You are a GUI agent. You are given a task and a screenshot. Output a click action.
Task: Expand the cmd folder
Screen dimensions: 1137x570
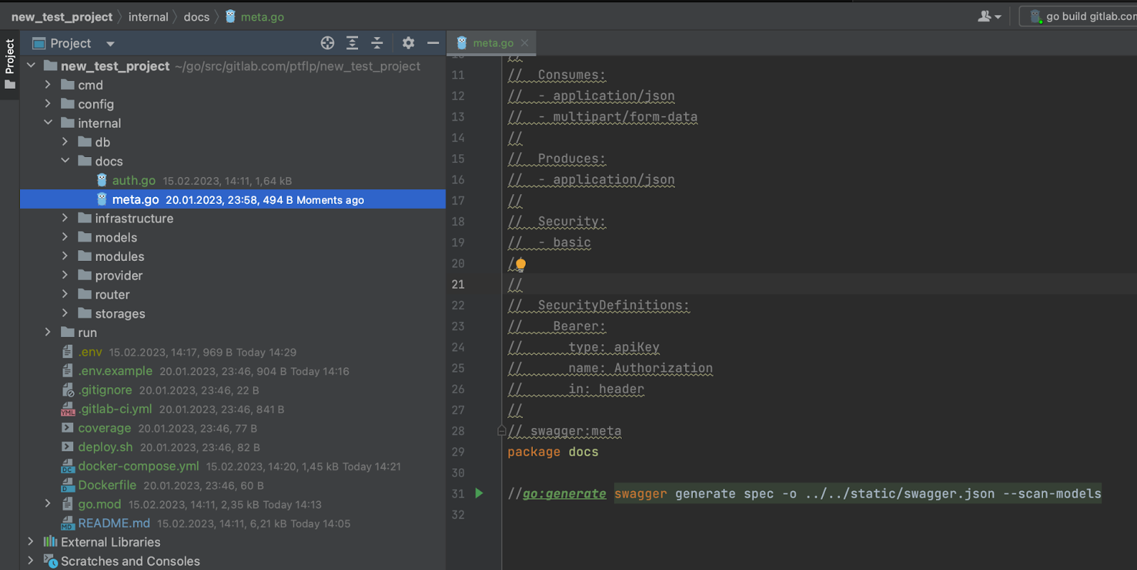click(x=48, y=85)
